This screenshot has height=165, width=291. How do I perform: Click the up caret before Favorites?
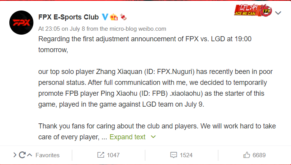pyautogui.click(x=30, y=155)
